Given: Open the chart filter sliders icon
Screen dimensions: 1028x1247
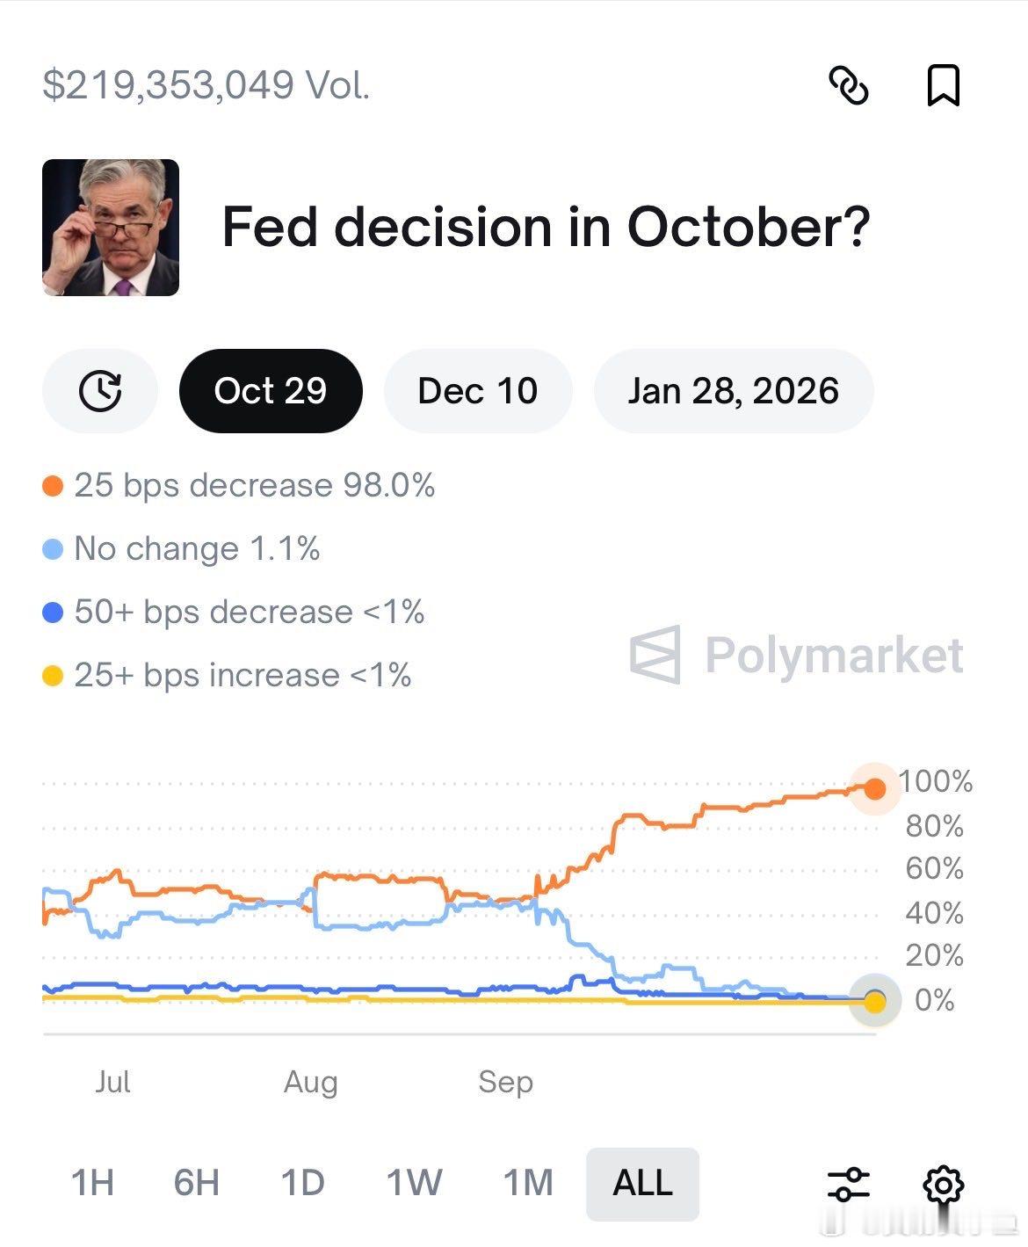Looking at the screenshot, I should click(x=850, y=1183).
